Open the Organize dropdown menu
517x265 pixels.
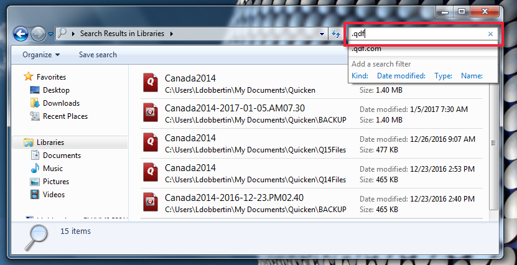(x=41, y=55)
